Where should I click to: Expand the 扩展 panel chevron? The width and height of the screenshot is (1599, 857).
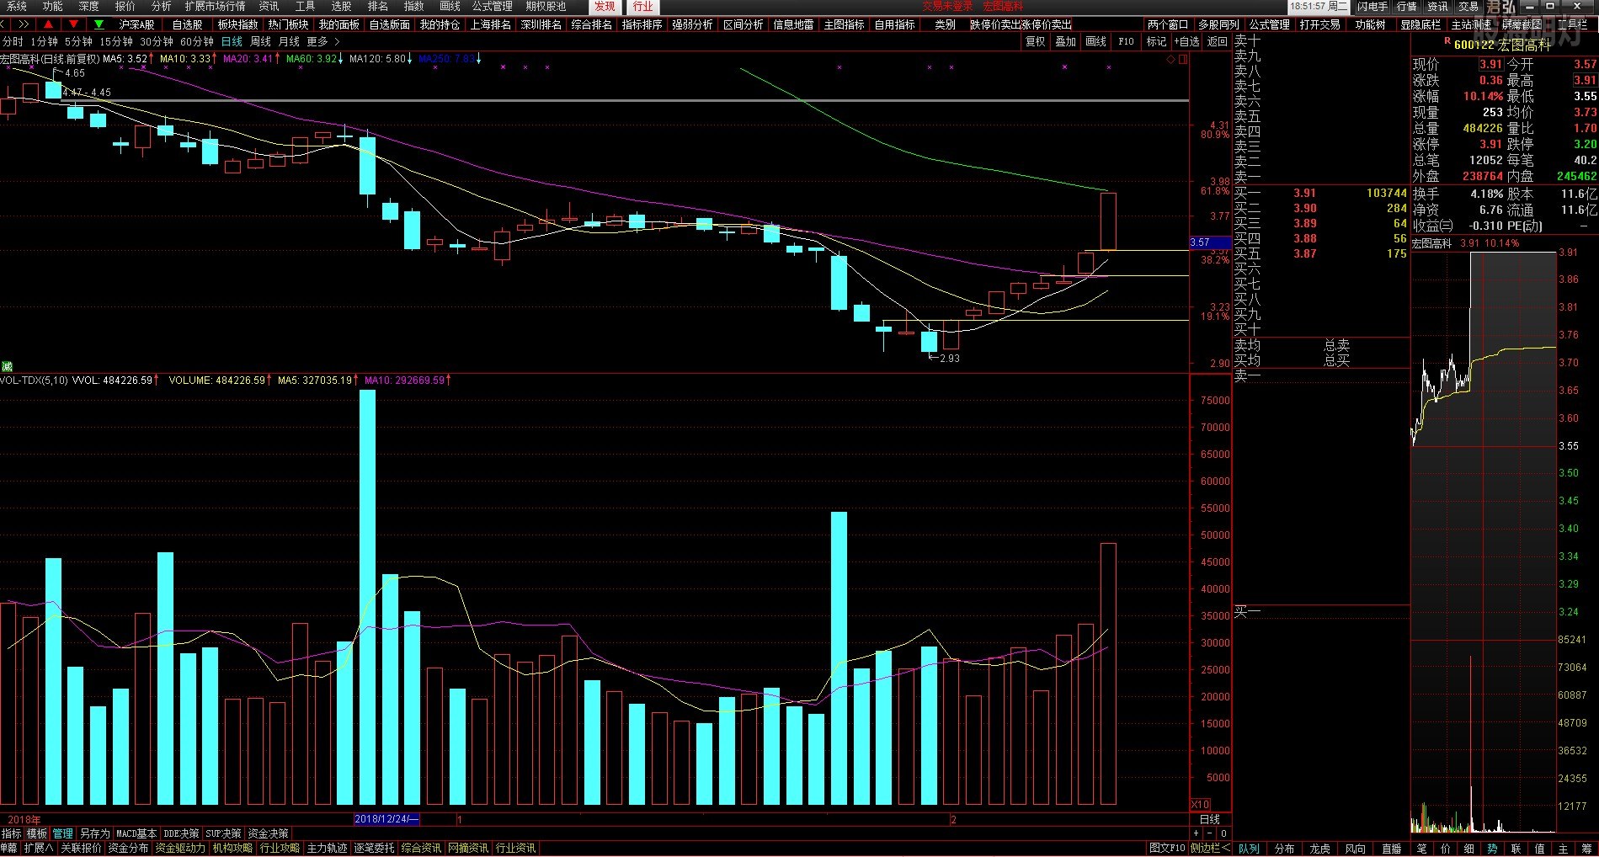pos(39,849)
